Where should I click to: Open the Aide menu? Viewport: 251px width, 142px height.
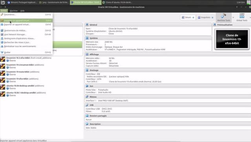pyautogui.click(x=22, y=11)
